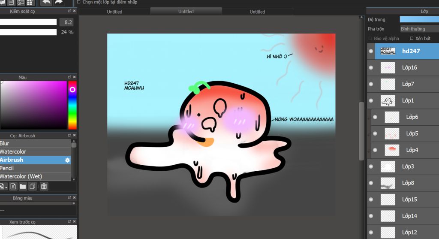Toggle visibility of Lớp14
The height and width of the screenshot is (239, 439).
tap(371, 216)
